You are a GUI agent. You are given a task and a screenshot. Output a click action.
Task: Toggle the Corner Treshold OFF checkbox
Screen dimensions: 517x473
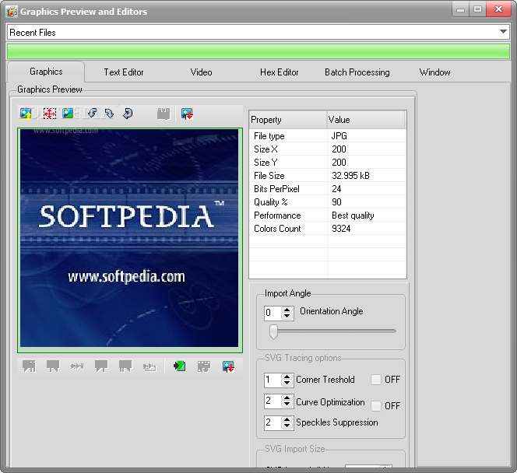coord(376,380)
